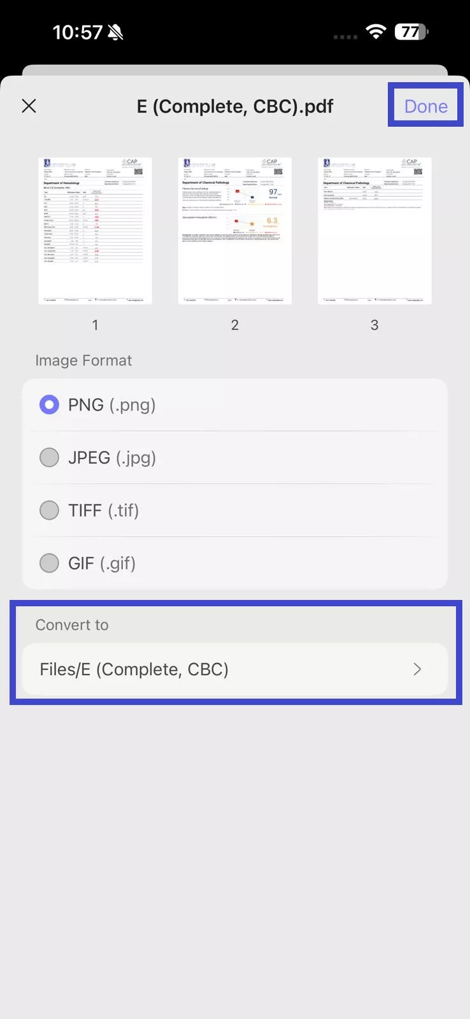470x1019 pixels.
Task: Tap the E (Complete, CBC).pdf title
Action: coord(234,106)
